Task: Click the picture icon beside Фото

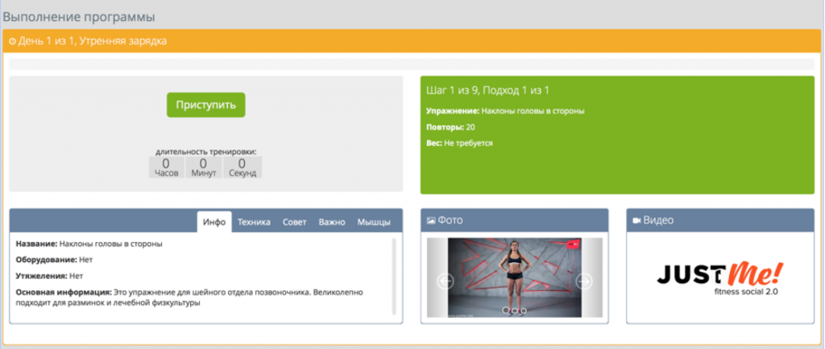Action: (x=431, y=220)
